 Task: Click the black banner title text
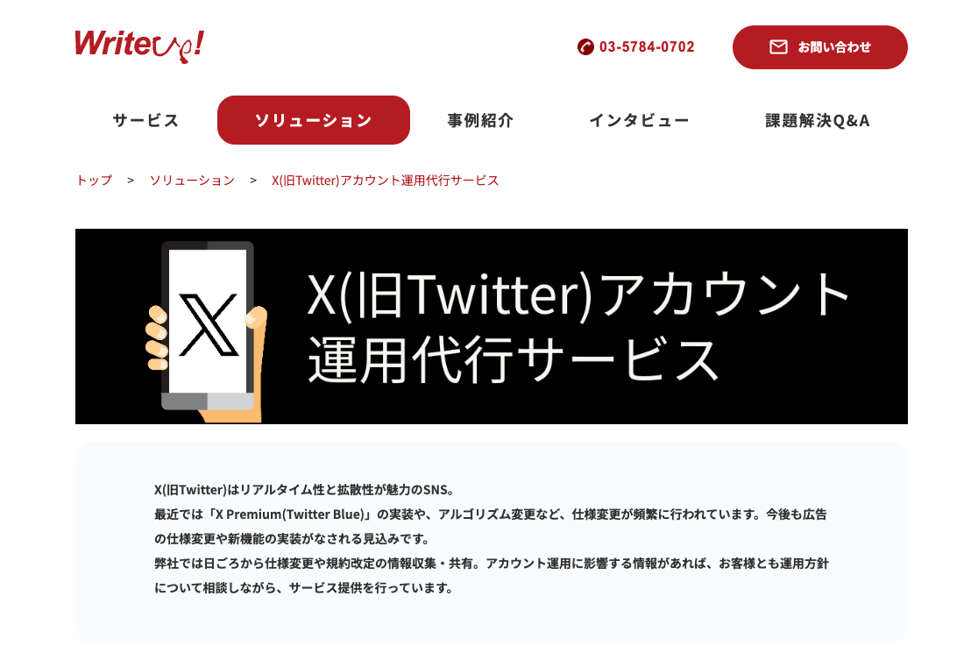(577, 326)
